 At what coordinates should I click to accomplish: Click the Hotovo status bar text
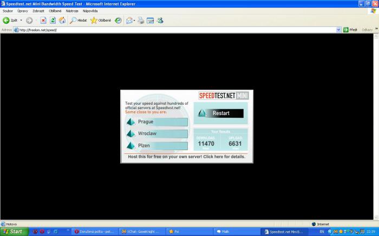[x=11, y=224]
